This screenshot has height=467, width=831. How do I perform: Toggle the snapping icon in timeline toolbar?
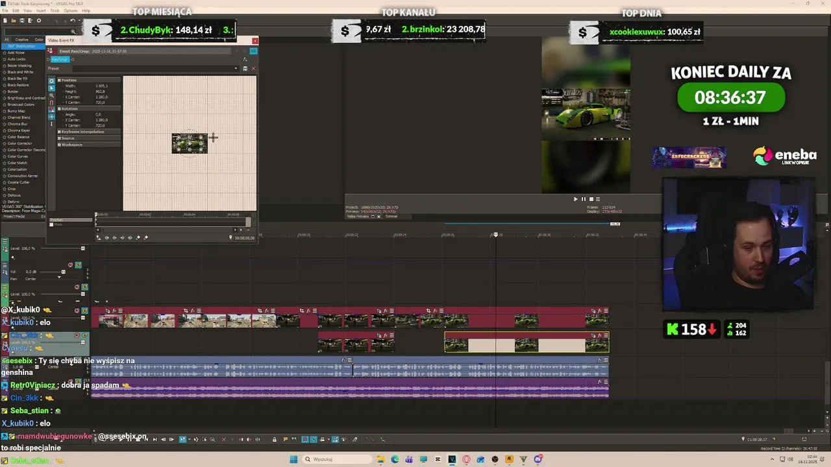tap(305, 439)
